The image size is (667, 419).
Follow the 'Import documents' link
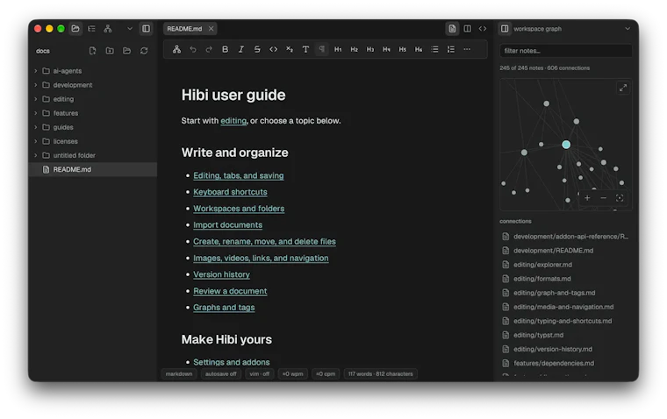click(x=227, y=224)
